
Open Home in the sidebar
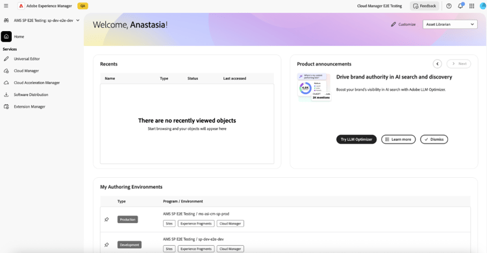[19, 36]
